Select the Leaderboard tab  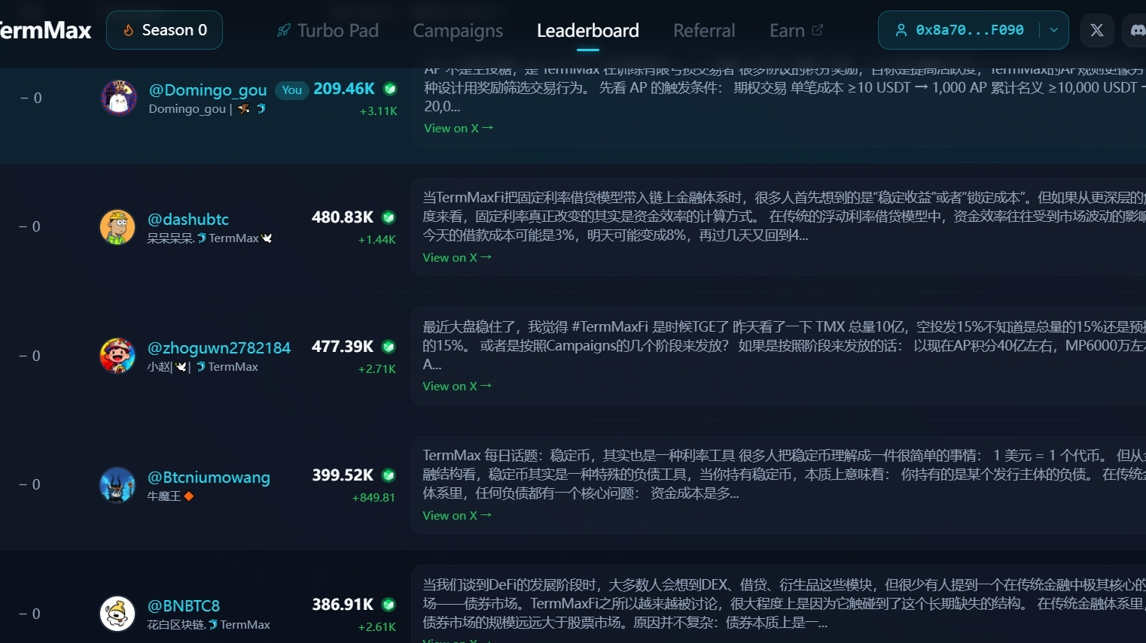point(588,30)
